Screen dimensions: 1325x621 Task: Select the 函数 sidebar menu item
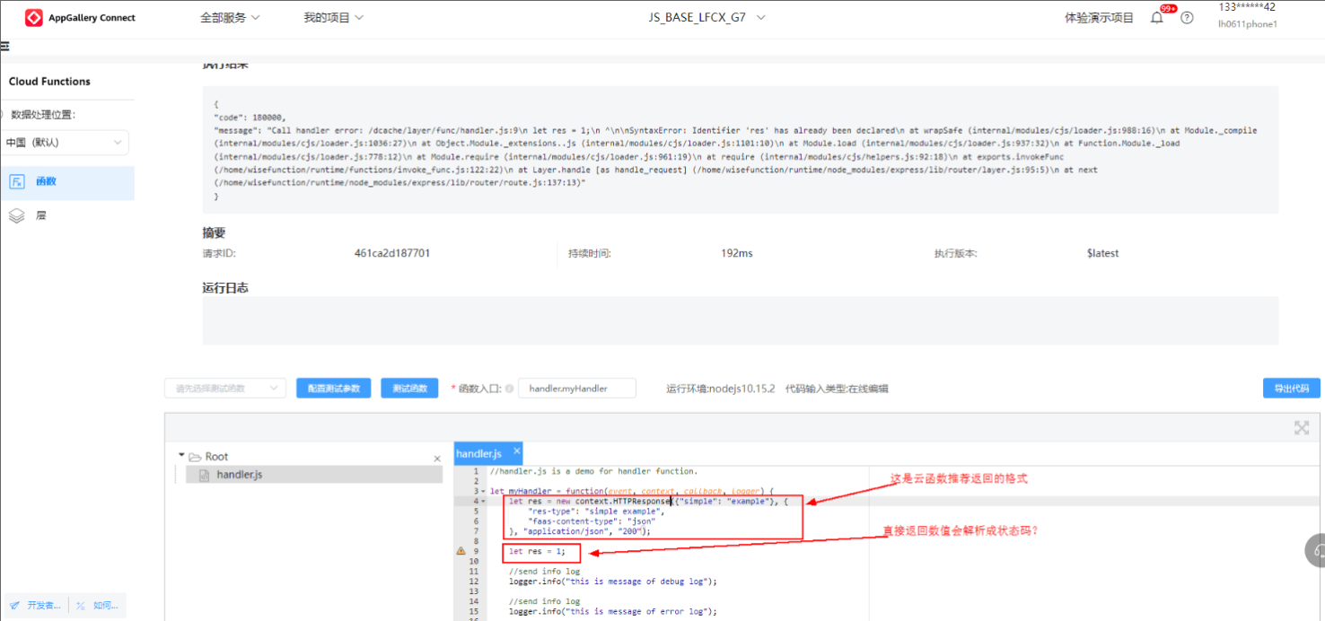pyautogui.click(x=67, y=181)
